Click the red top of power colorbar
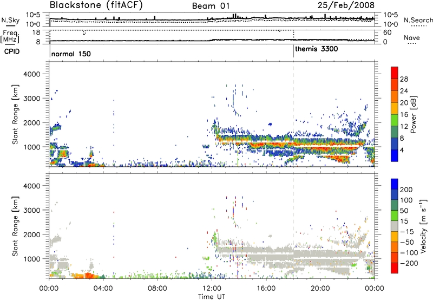433x300 pixels. click(395, 73)
